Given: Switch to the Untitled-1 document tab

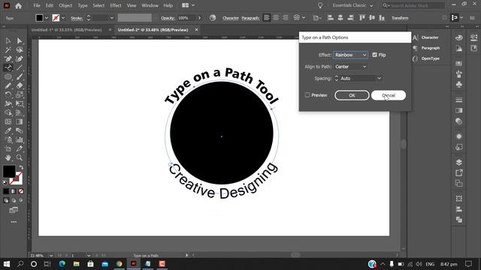Looking at the screenshot, I should [67, 30].
